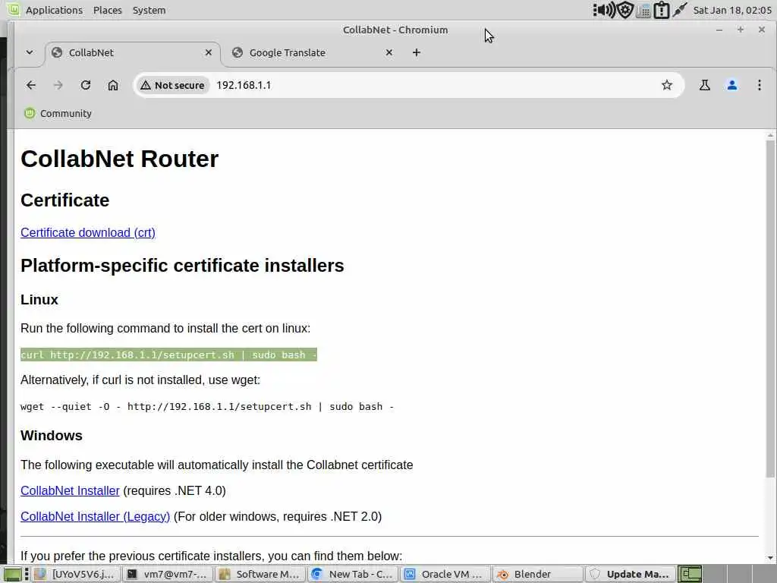Open the Applications menu

coord(54,10)
